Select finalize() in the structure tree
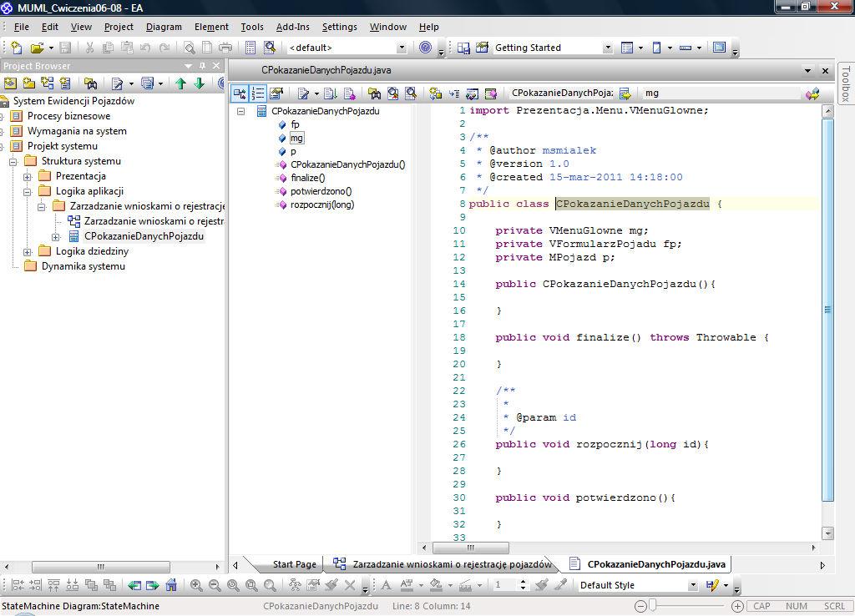The height and width of the screenshot is (616, 855). [307, 178]
